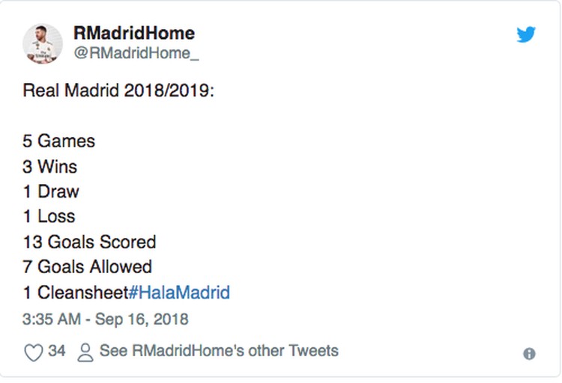
Task: Select the '3 Wins' line
Action: click(x=50, y=166)
